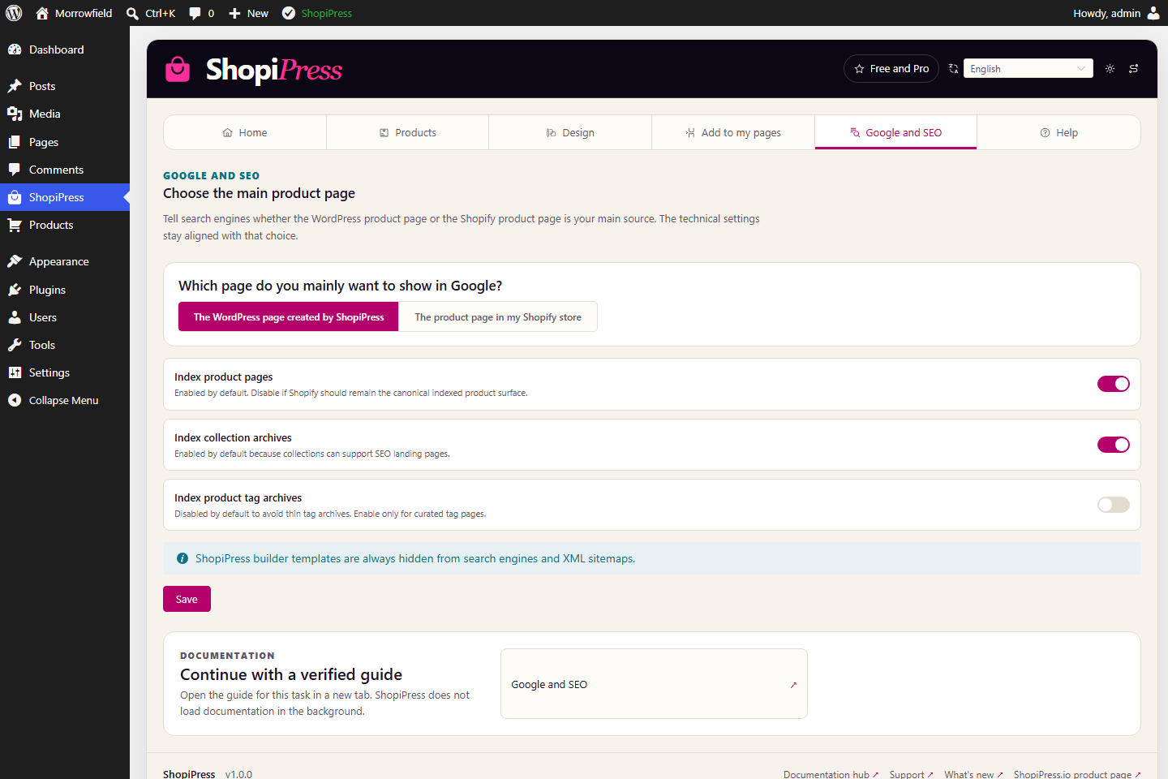Open the Appearance menu
This screenshot has width=1168, height=779.
(x=65, y=261)
